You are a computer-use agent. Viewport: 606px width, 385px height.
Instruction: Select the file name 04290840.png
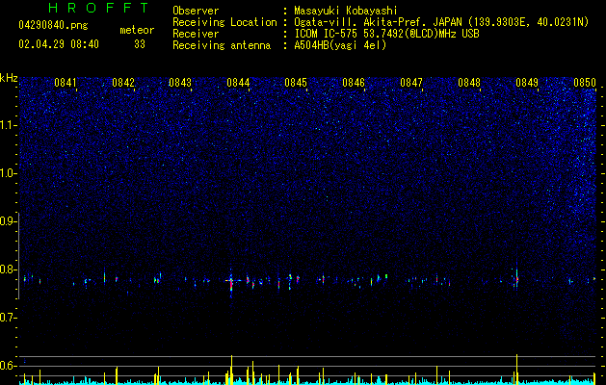(53, 25)
